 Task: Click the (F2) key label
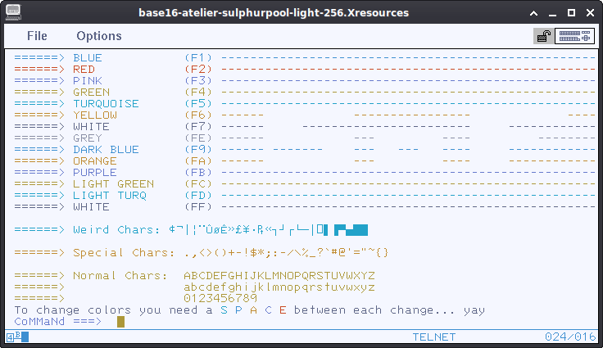198,70
